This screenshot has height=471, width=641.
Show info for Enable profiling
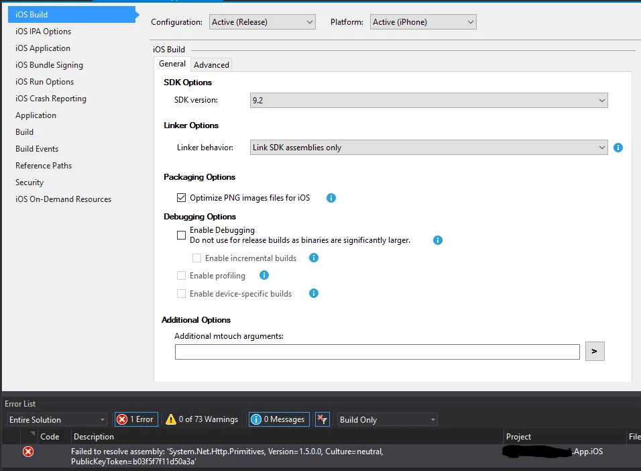click(x=264, y=275)
